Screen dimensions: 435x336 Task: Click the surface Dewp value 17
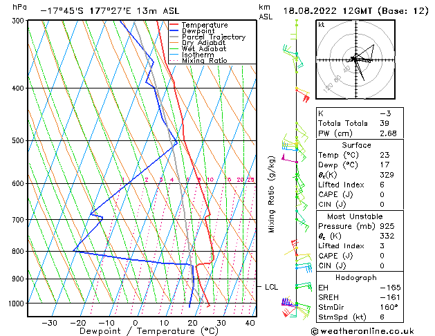pos(385,165)
